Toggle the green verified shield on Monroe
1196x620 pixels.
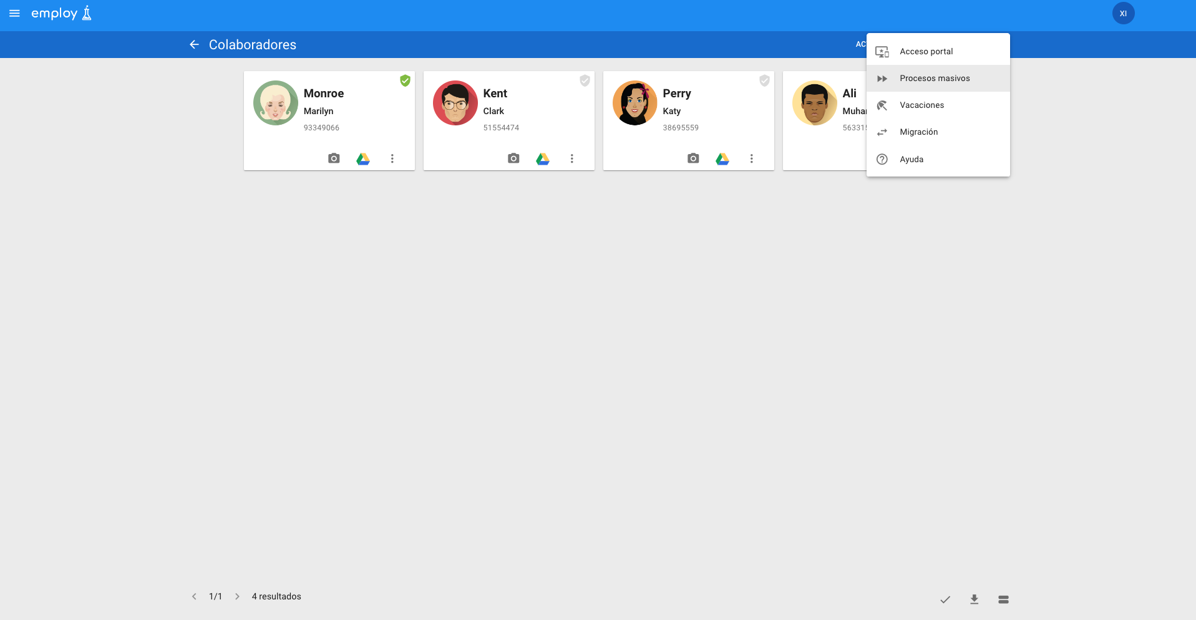point(406,80)
